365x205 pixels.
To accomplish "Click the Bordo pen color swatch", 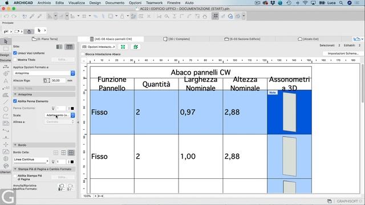I will [x=72, y=162].
